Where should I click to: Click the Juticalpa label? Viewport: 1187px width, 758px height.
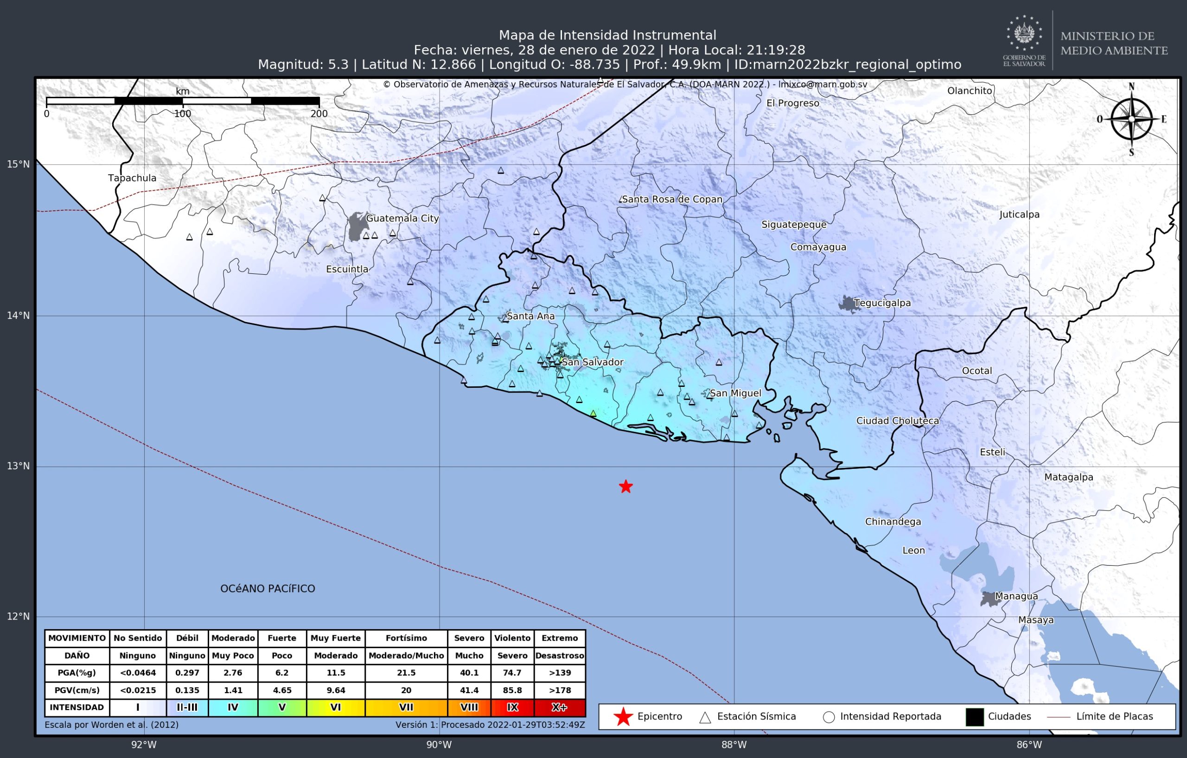[1020, 215]
